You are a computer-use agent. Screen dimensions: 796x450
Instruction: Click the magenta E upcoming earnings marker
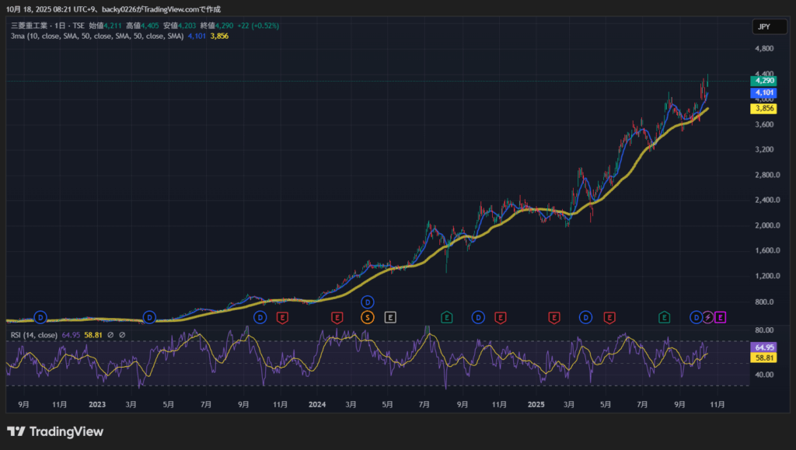(x=720, y=317)
